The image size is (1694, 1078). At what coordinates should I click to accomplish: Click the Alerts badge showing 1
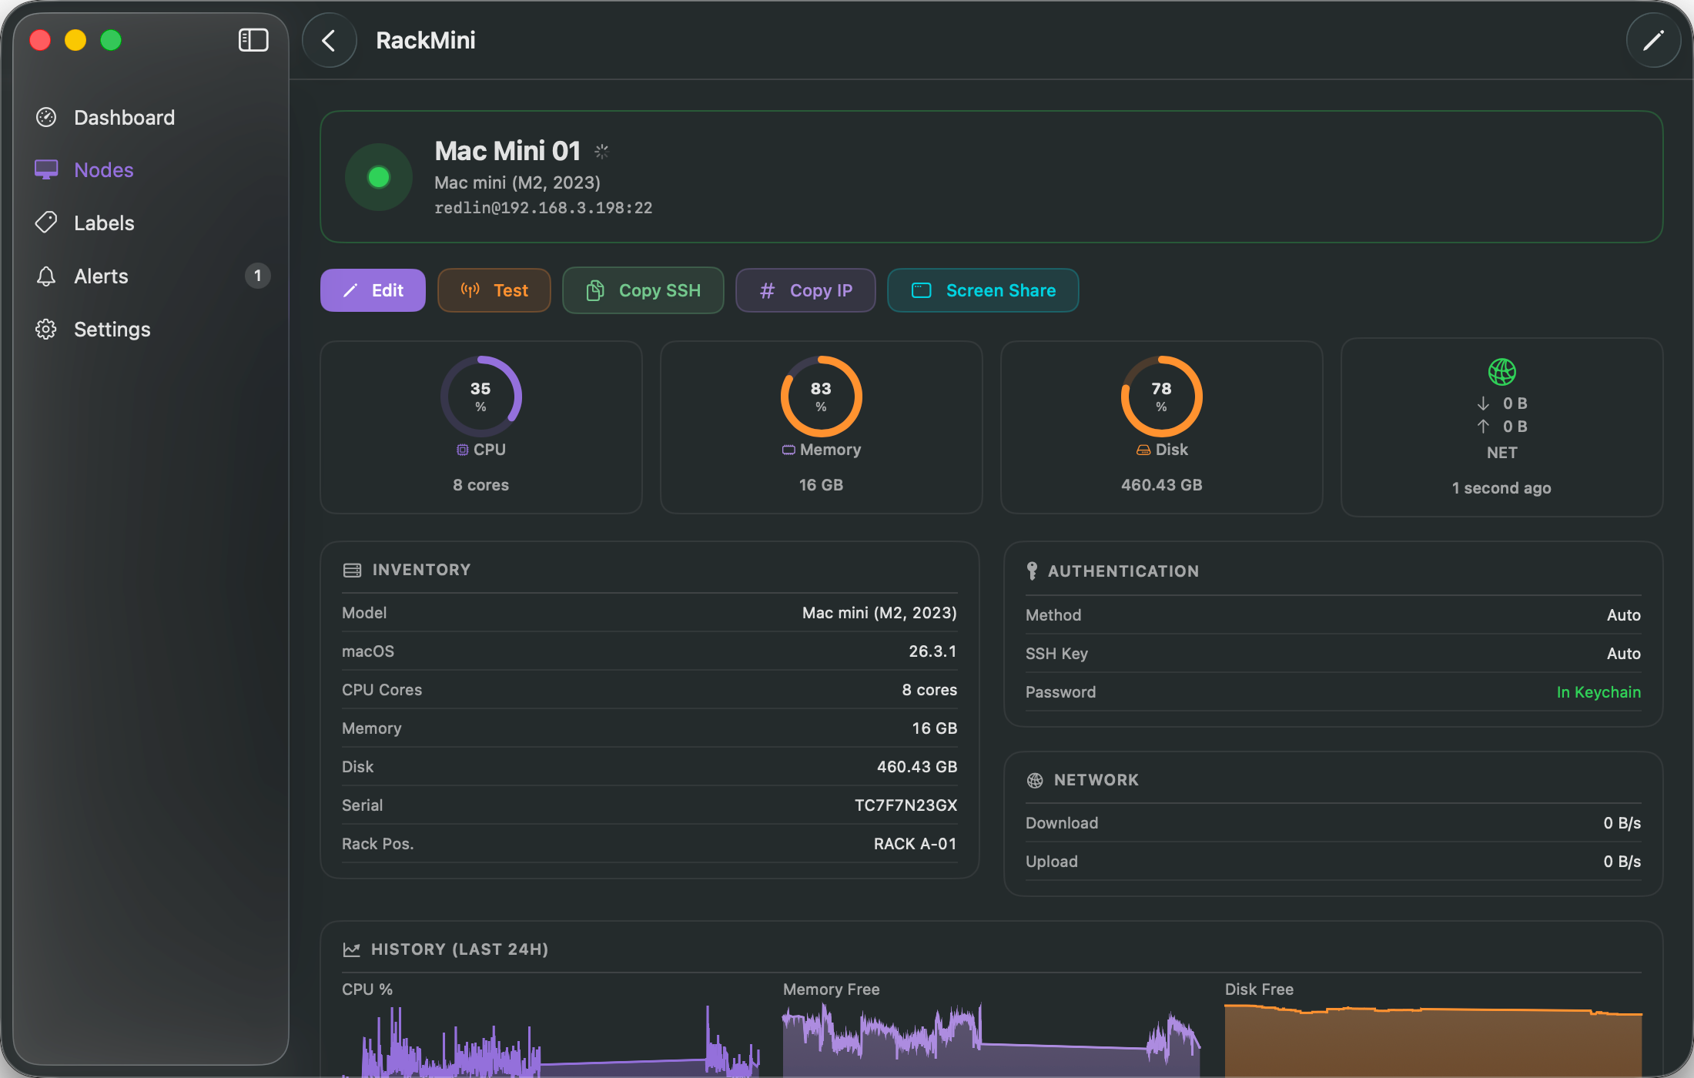pos(258,276)
